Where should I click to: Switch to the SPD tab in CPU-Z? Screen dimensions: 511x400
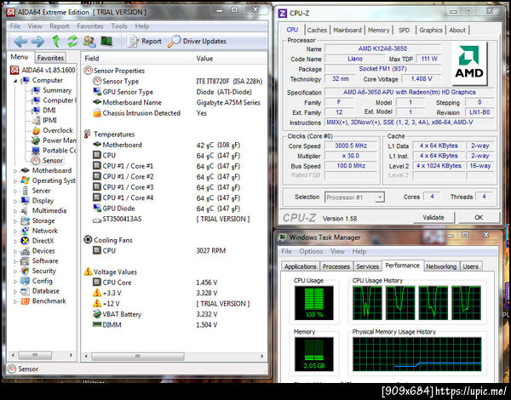pyautogui.click(x=404, y=30)
